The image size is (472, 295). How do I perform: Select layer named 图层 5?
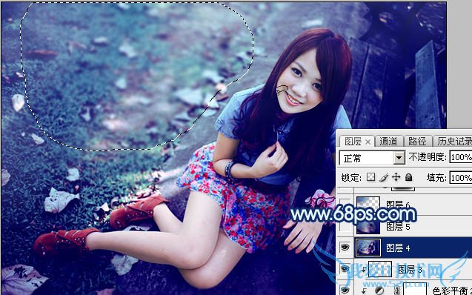click(x=398, y=226)
